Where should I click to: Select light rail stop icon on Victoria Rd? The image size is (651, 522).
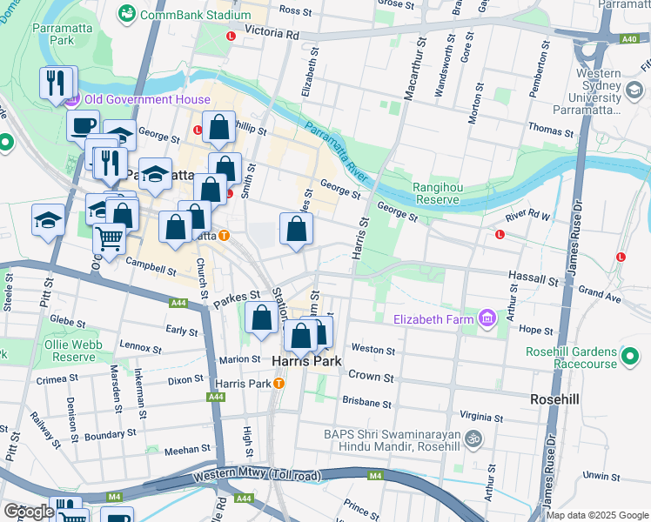pos(231,36)
